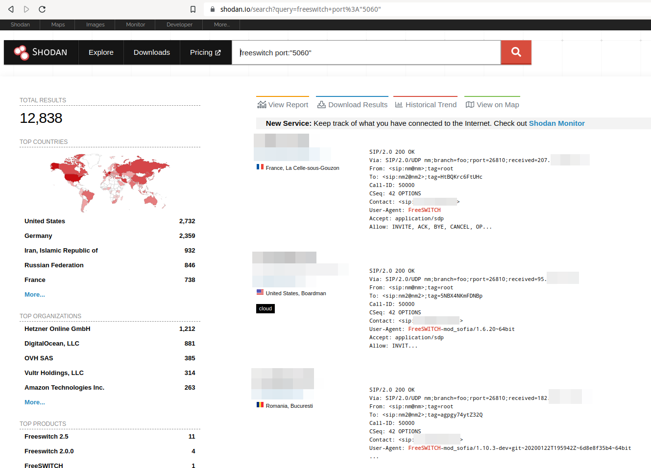This screenshot has height=468, width=651.
Task: Filter by Freeswitch 2.5 product
Action: click(47, 437)
